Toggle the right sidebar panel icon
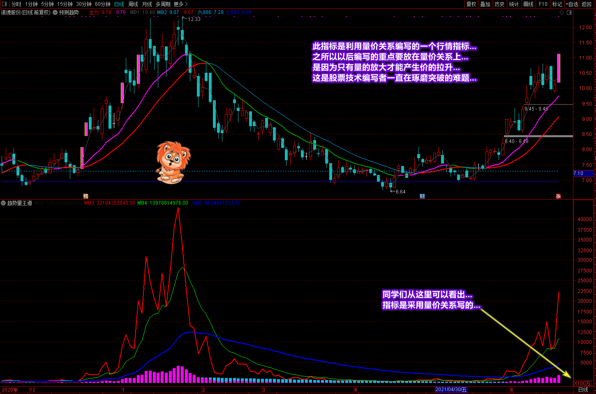The height and width of the screenshot is (394, 596). tap(569, 12)
